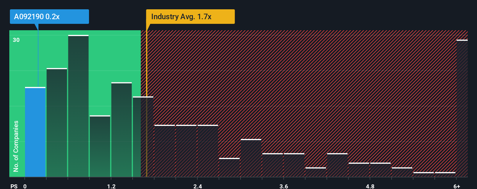Click the 6+ bar at far right
Screen dimensions: 477x189
pyautogui.click(x=462, y=108)
